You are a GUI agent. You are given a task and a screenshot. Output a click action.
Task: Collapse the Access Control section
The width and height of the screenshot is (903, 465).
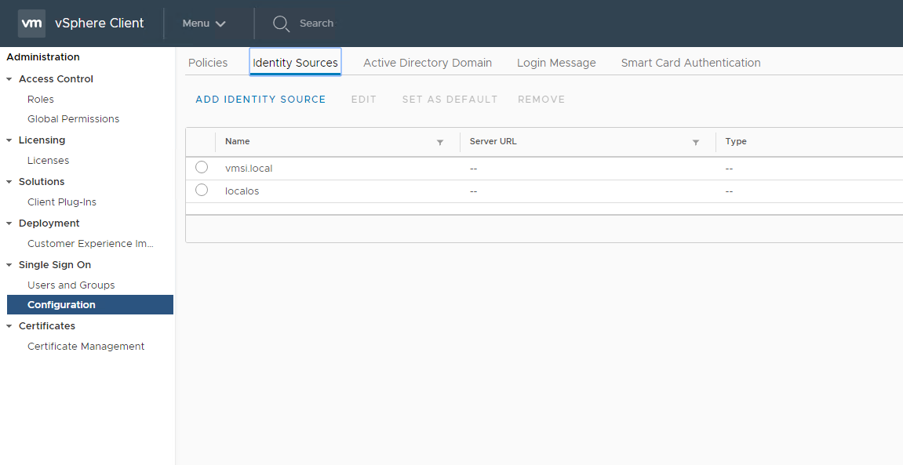coord(9,79)
